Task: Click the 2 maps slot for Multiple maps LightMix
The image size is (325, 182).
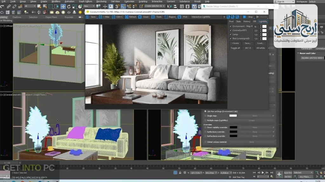Action: coord(252,120)
